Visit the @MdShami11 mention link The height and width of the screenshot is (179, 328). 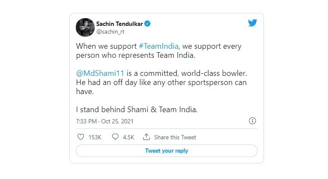pos(100,73)
